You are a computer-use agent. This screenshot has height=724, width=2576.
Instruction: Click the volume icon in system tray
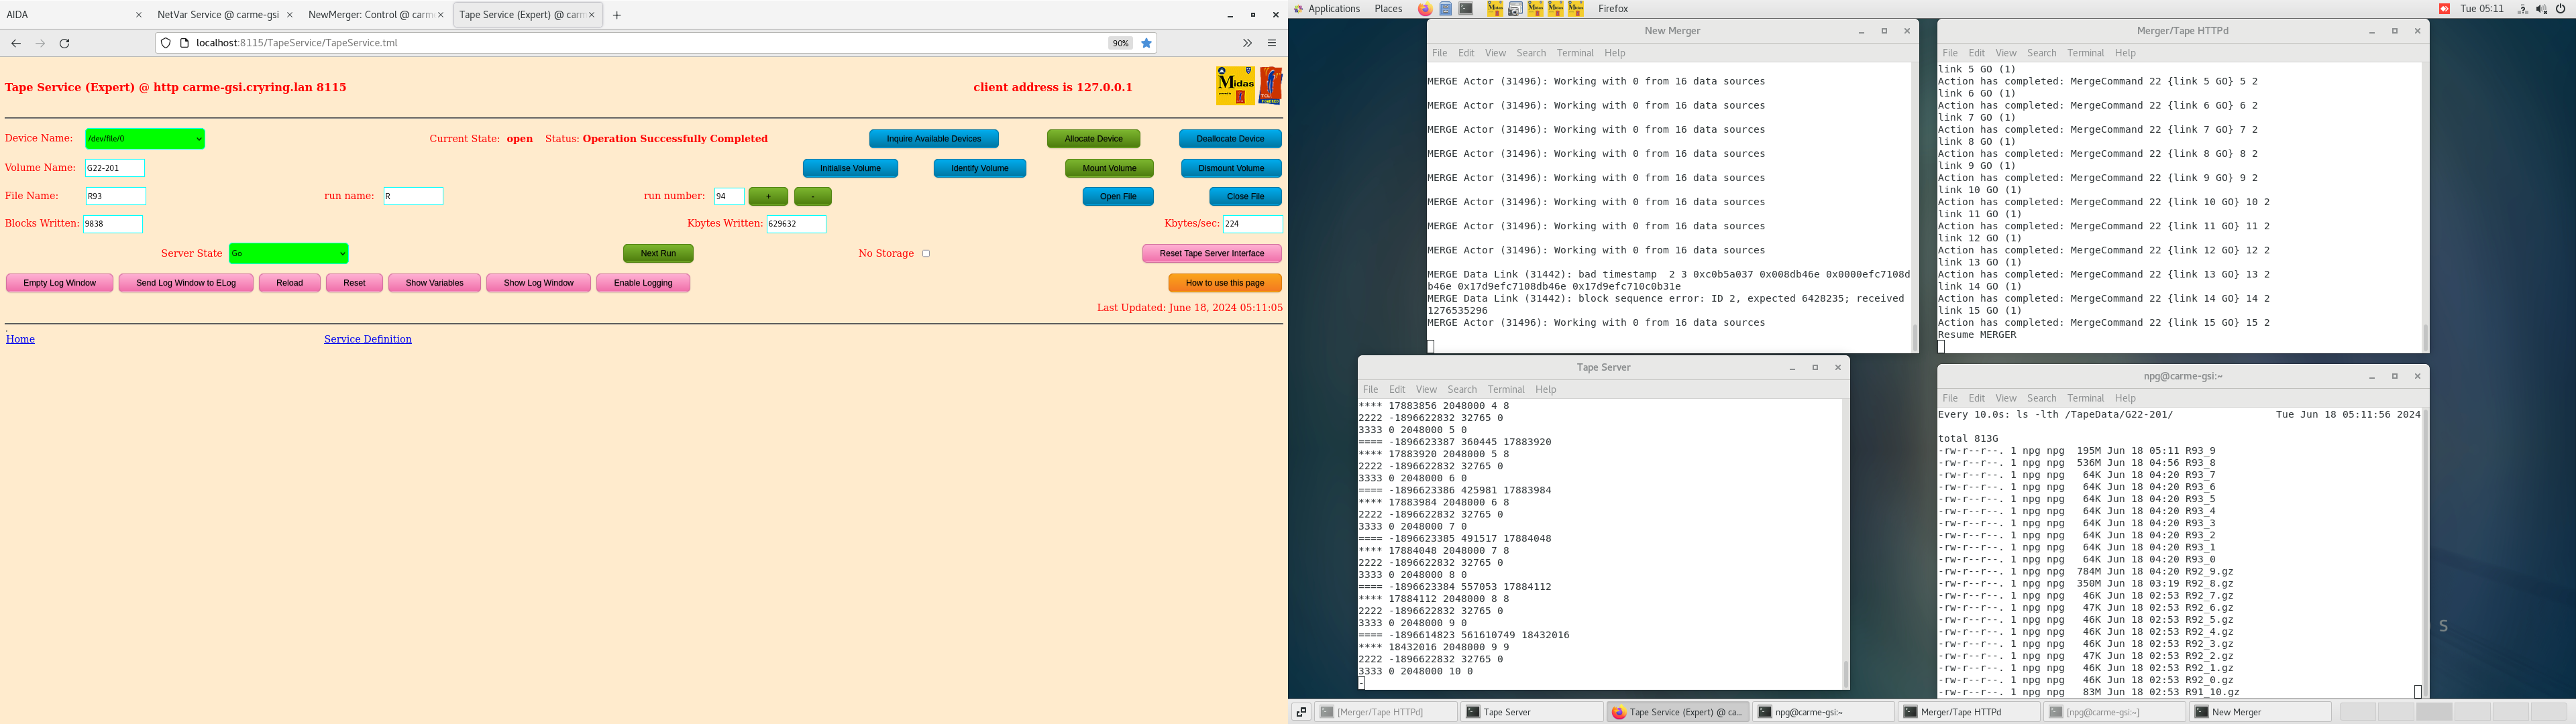[2541, 9]
